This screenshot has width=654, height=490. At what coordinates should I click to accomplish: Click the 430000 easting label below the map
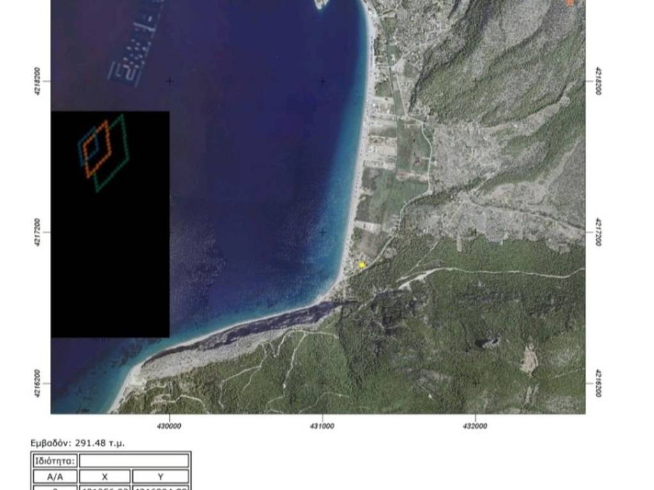tap(169, 426)
